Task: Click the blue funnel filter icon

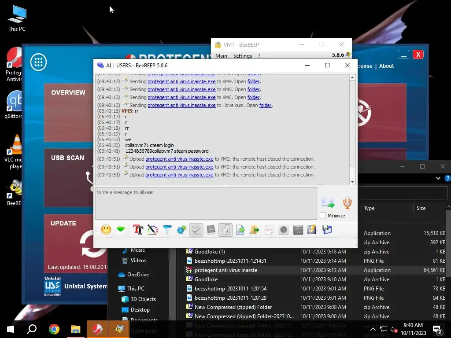Action: [x=167, y=230]
